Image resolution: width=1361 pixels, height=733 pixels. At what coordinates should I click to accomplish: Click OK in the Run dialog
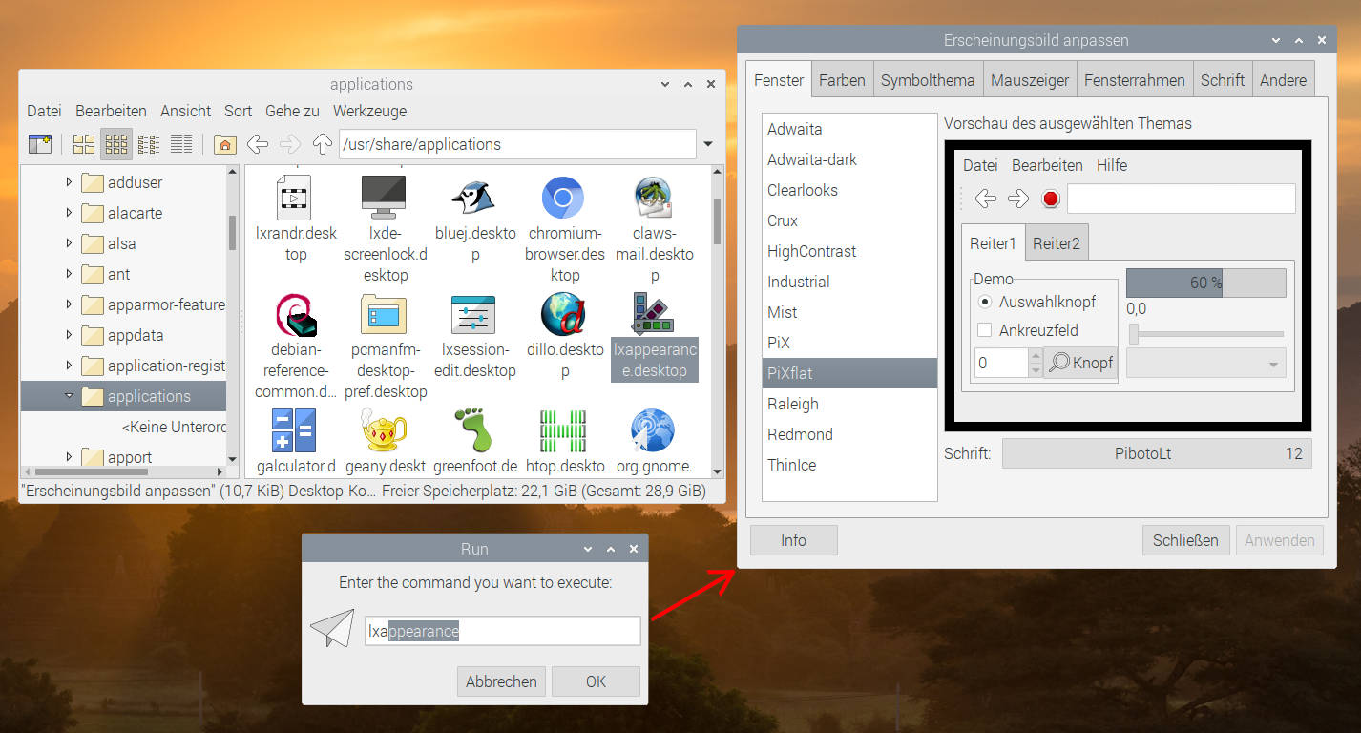(596, 681)
